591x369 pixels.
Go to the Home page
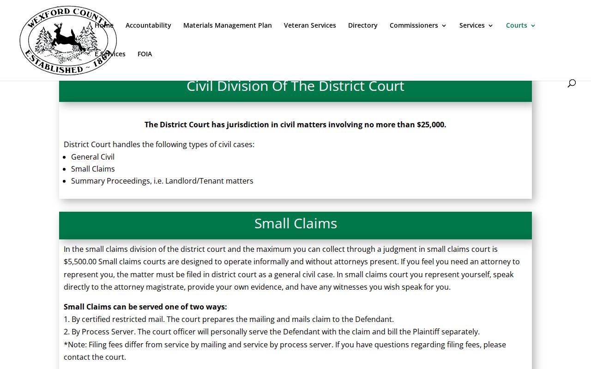(104, 25)
